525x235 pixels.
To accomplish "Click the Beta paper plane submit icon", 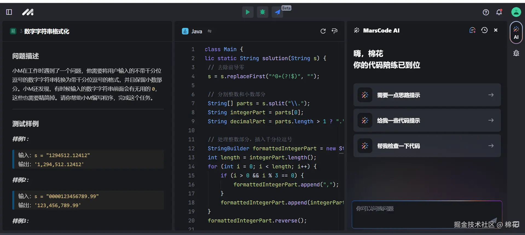I will (x=277, y=12).
